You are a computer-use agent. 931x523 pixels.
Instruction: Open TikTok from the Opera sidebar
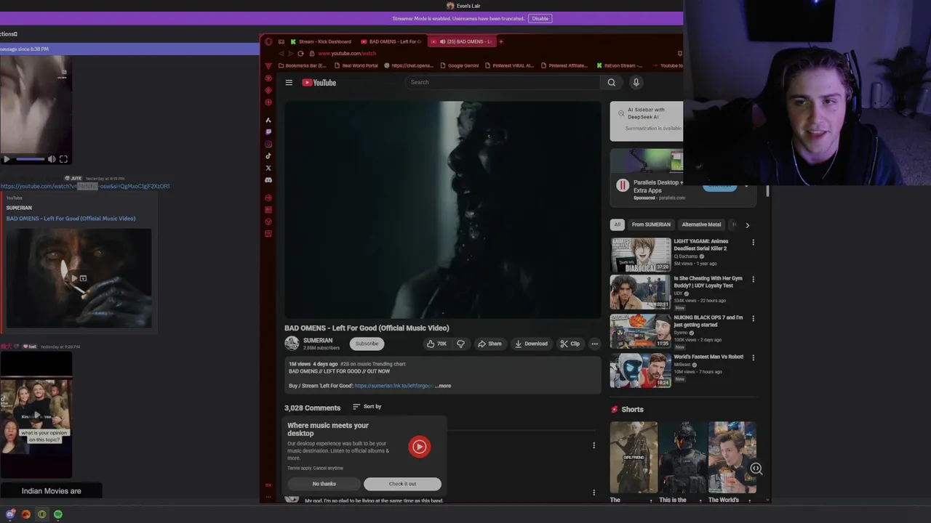click(x=268, y=155)
